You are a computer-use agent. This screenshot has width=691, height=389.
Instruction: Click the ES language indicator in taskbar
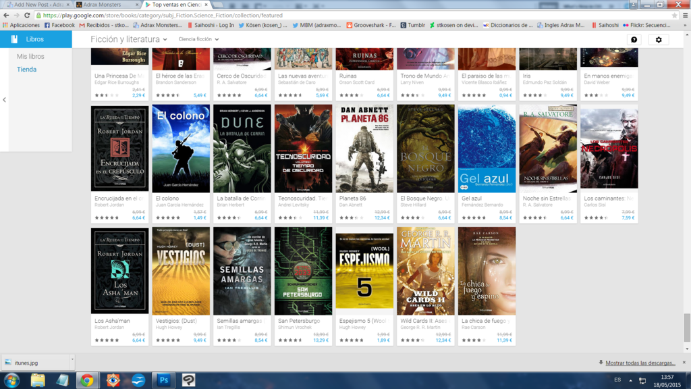pos(617,380)
